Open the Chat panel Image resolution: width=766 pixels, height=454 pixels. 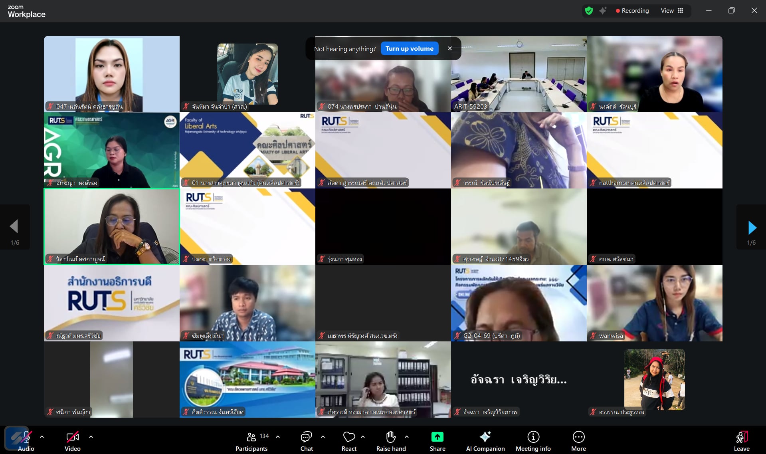click(x=307, y=441)
